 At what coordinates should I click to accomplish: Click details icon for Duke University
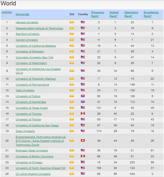(x=72, y=131)
